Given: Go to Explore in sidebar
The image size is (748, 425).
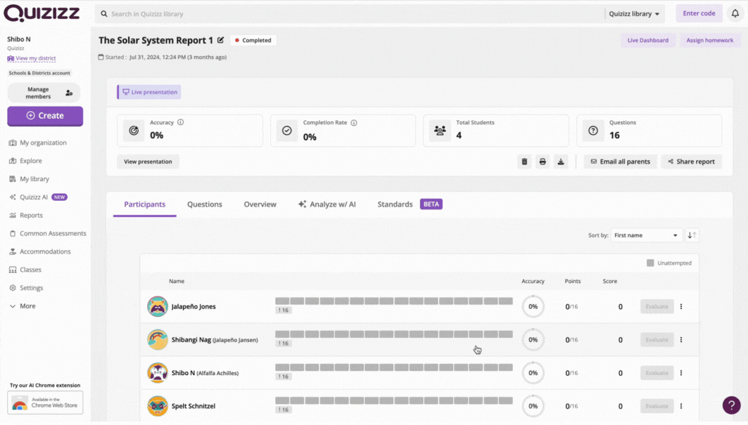Looking at the screenshot, I should [x=26, y=161].
